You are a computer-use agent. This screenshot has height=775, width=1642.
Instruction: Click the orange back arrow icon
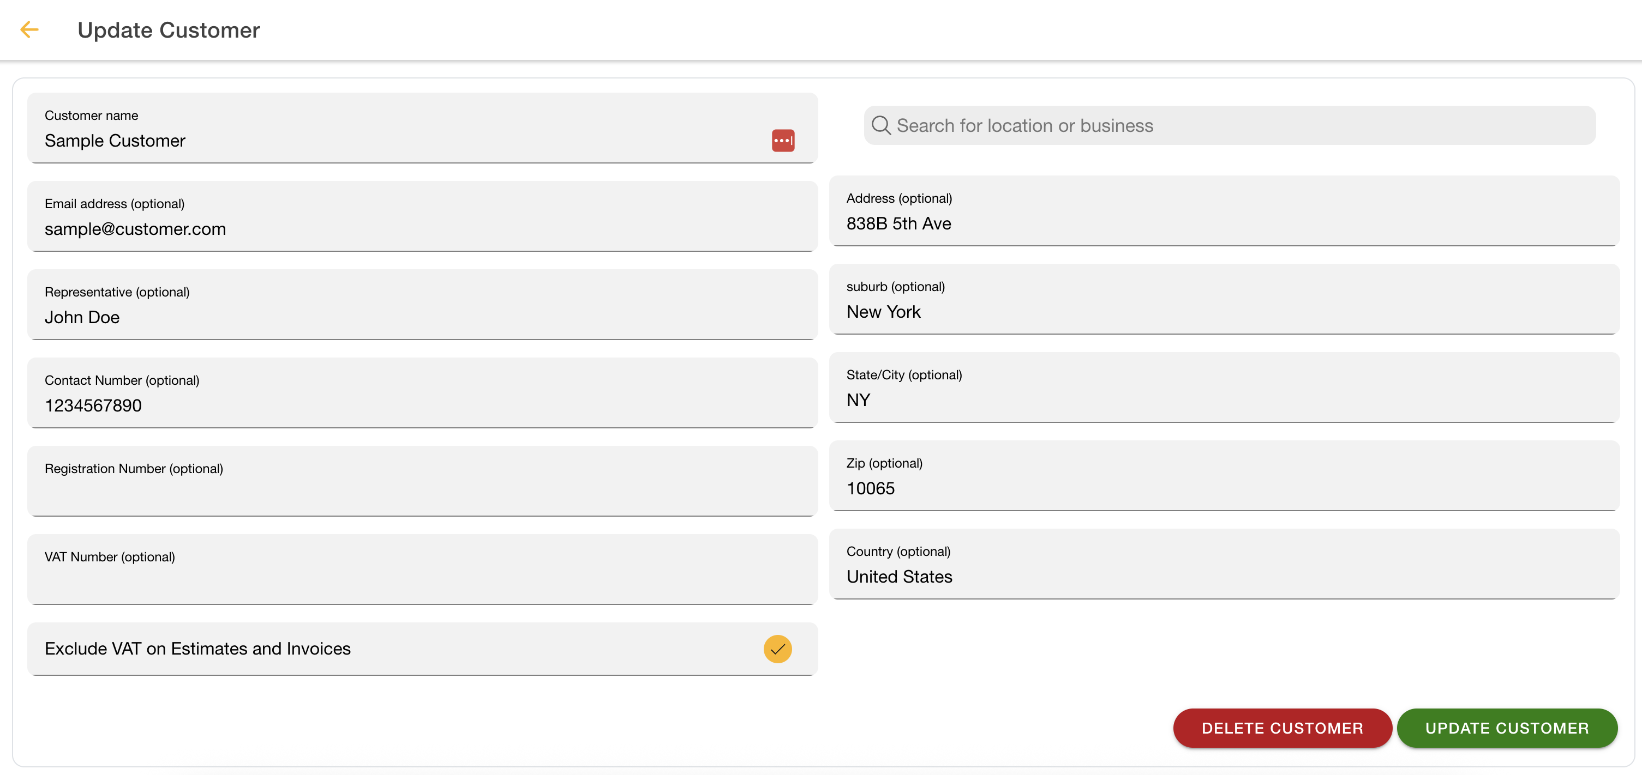tap(29, 29)
